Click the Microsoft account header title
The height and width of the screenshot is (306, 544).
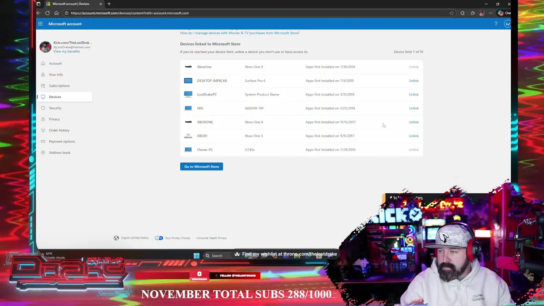tap(65, 24)
